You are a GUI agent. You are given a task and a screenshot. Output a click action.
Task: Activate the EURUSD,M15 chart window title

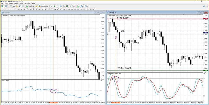(113, 13)
